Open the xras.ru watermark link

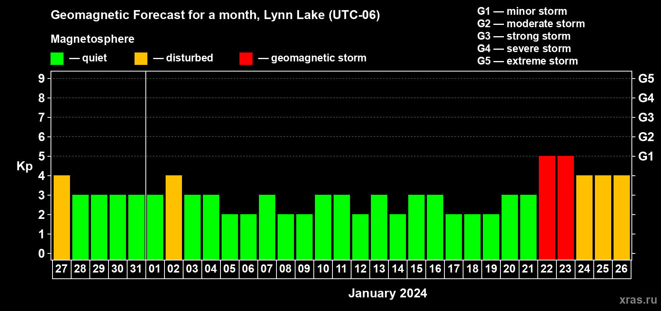coord(638,300)
